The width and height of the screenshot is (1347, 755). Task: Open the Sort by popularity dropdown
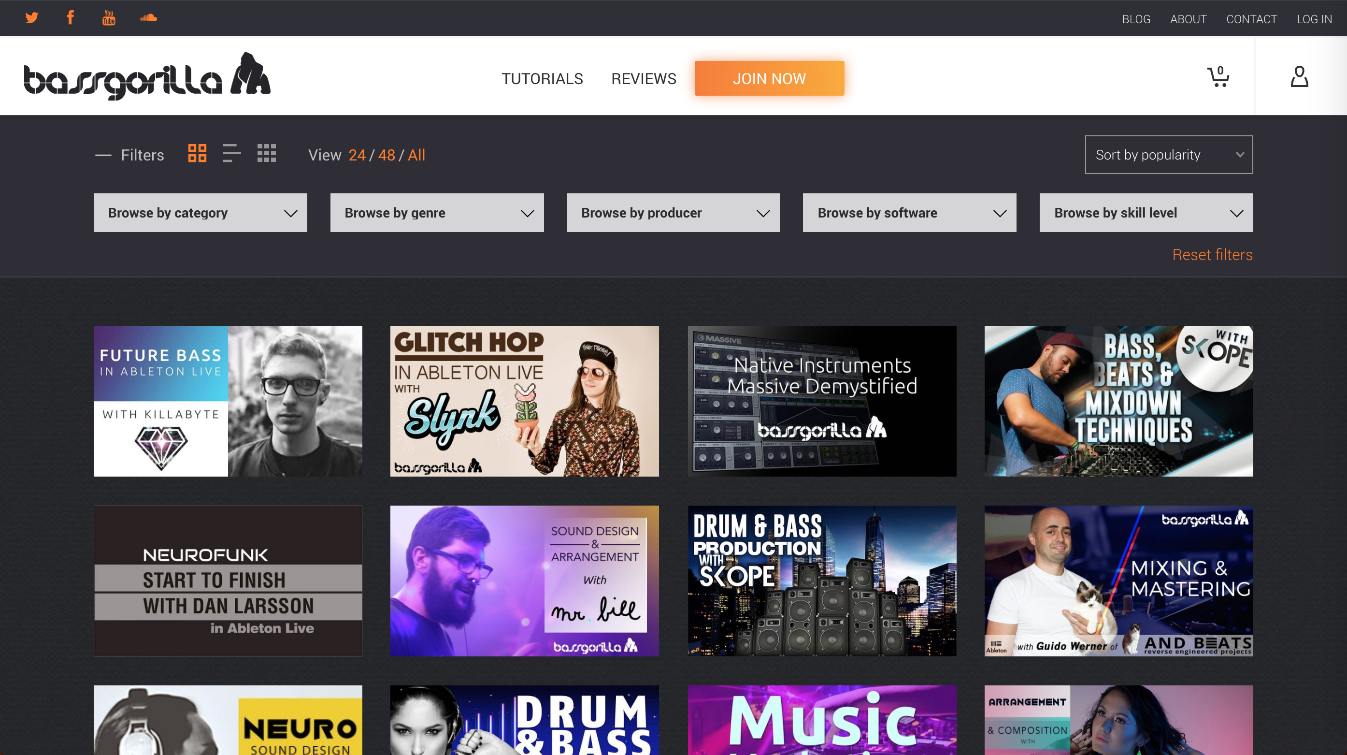point(1169,155)
